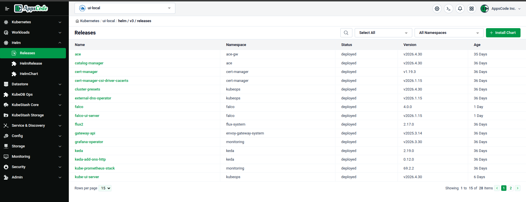Expand the Monitoring section chevron
Viewport: 526px width, 202px height.
click(x=60, y=157)
